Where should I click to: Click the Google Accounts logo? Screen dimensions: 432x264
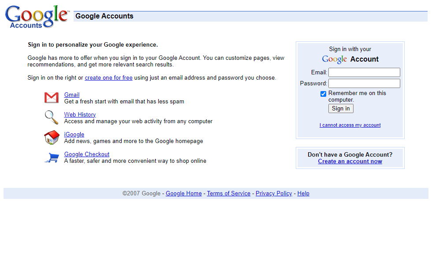point(37,17)
